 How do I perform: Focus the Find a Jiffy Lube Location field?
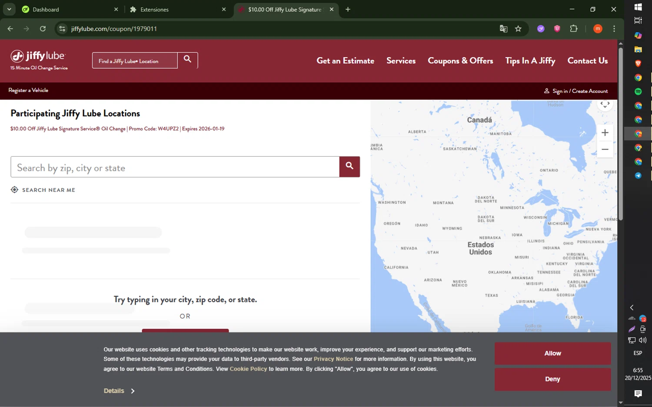[135, 60]
